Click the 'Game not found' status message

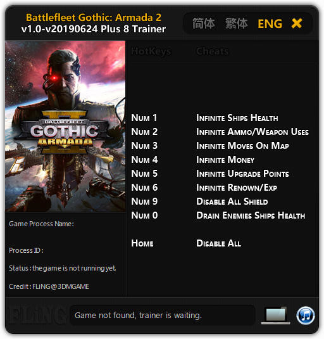click(x=138, y=316)
